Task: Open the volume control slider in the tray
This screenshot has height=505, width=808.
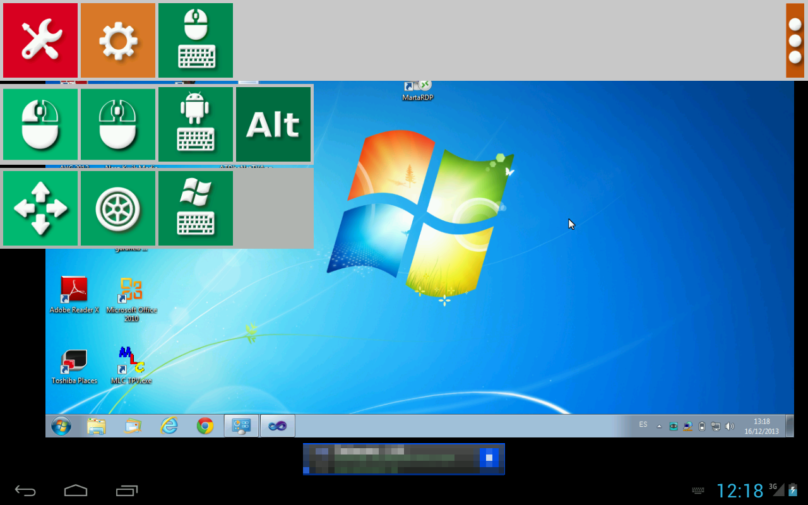Action: click(730, 425)
